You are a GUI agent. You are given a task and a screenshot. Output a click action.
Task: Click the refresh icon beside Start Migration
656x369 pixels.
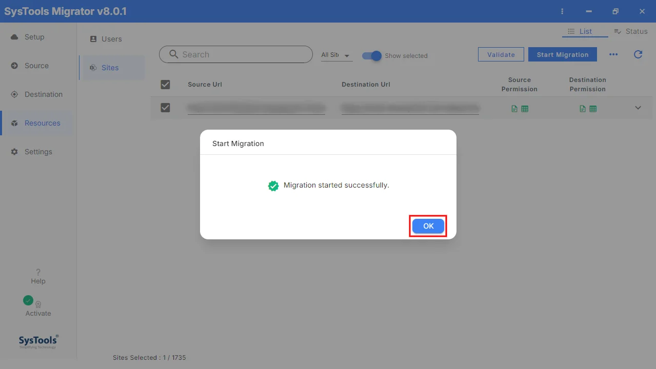(x=638, y=54)
